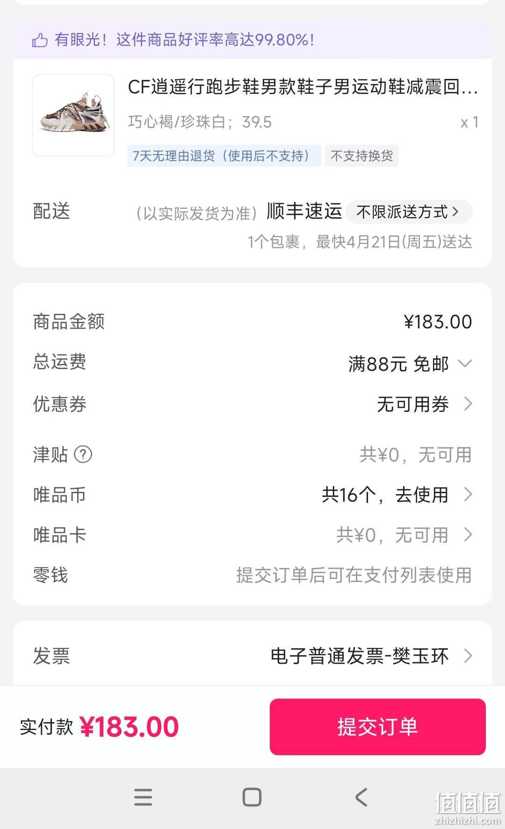
Task: Tap the 电子普通发票-樊玉环 invoice entry
Action: [x=360, y=656]
